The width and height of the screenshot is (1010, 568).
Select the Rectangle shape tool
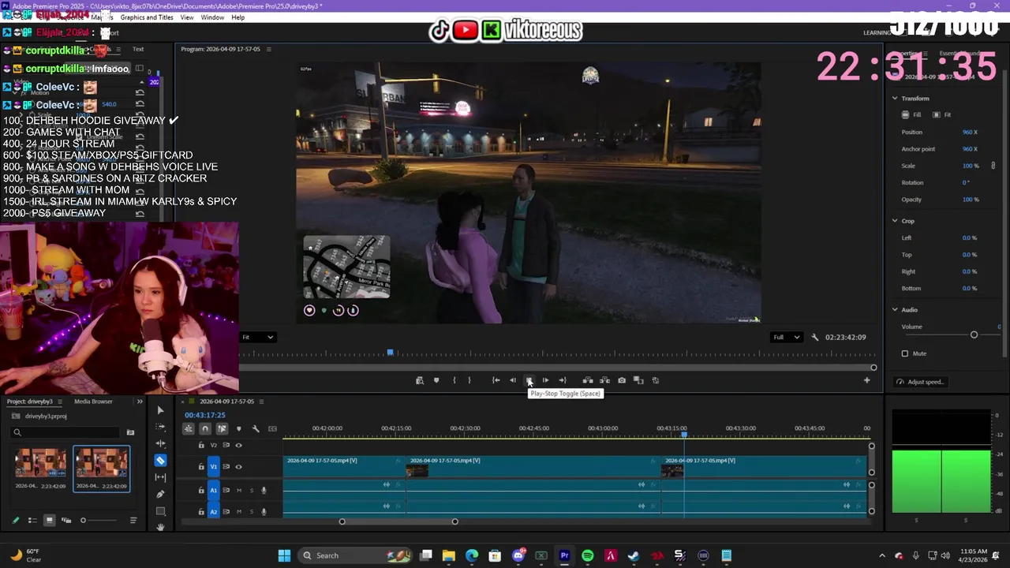[160, 510]
